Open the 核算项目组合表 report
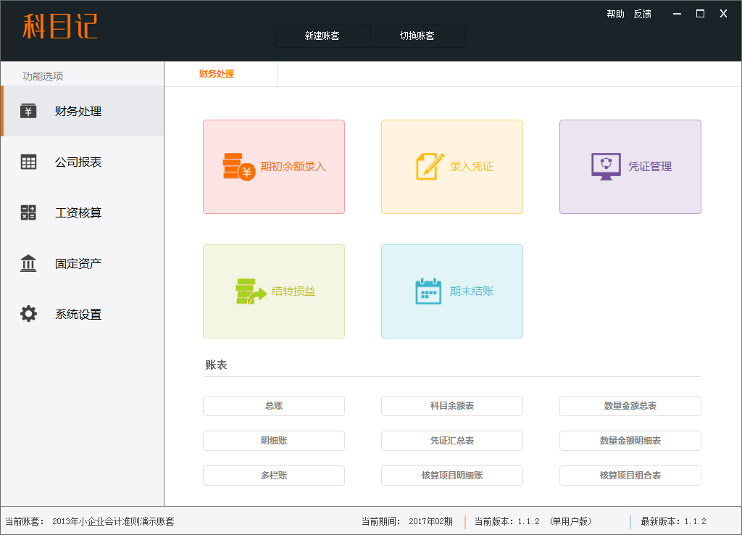 coord(629,476)
